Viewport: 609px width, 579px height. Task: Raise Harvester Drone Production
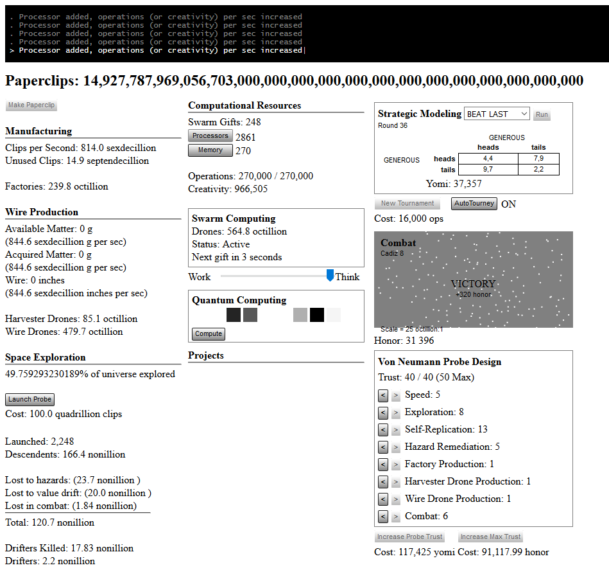tap(395, 482)
